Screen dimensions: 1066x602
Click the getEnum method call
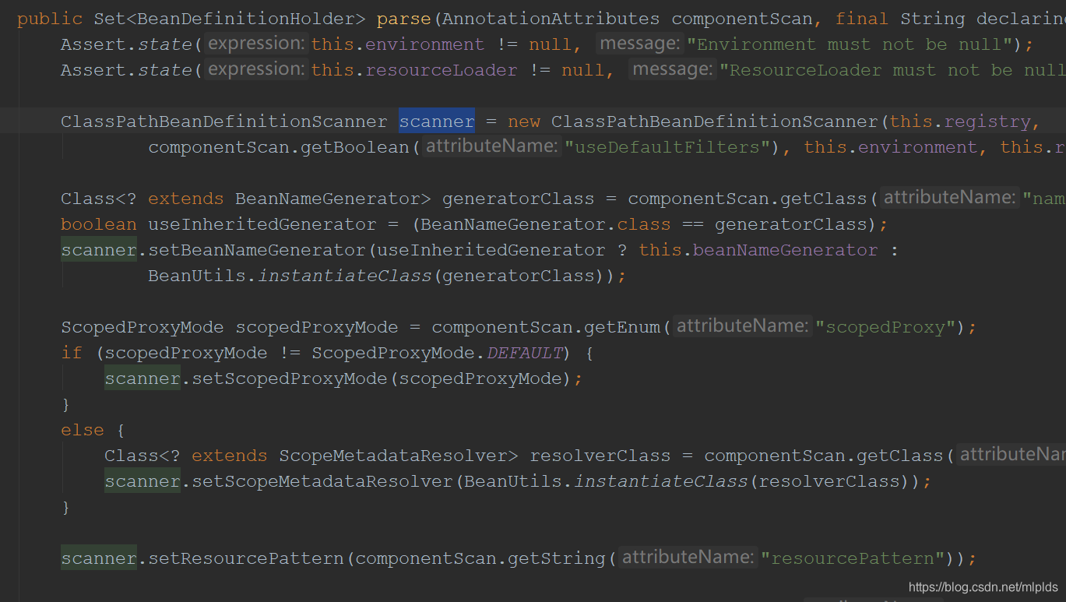(622, 327)
